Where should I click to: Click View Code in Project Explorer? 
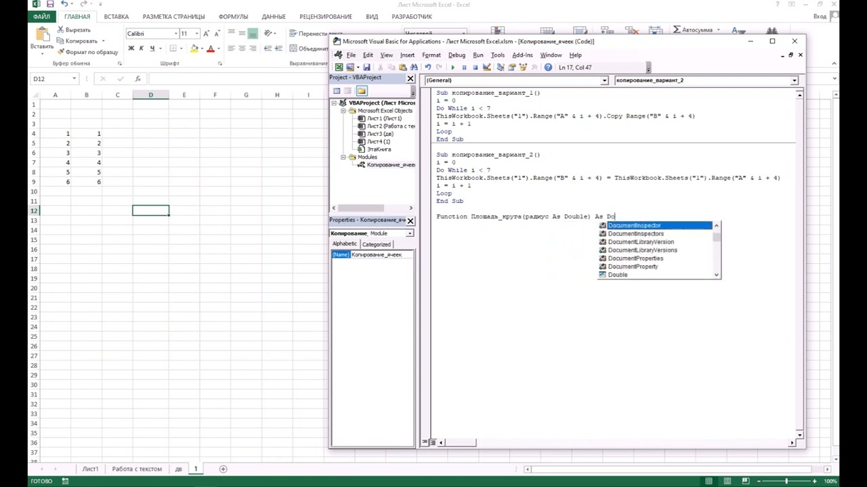click(337, 91)
